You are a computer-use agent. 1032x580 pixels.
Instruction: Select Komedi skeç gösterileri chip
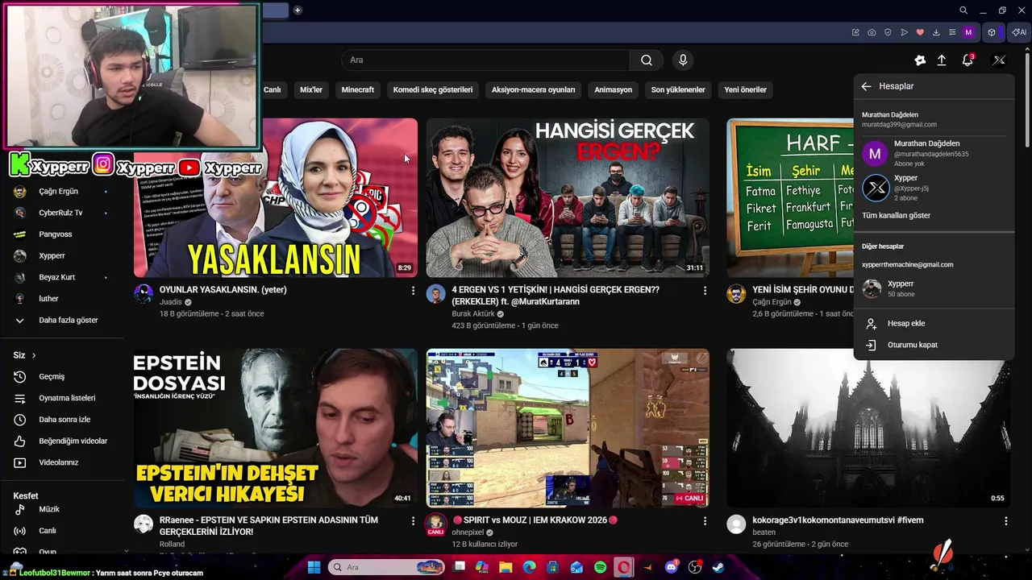433,89
